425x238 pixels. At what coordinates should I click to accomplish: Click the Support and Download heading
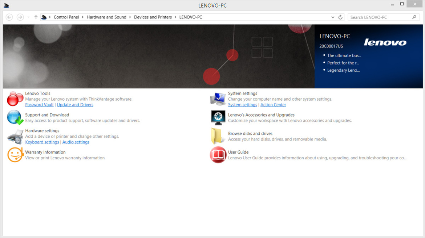[x=47, y=115]
